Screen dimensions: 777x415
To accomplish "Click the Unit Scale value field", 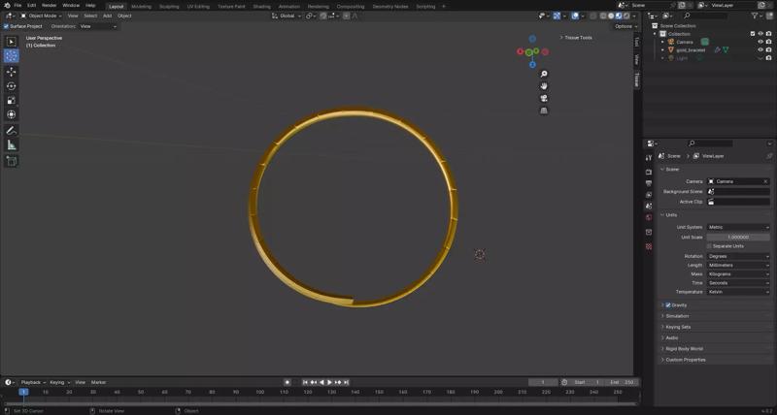I will tap(738, 237).
